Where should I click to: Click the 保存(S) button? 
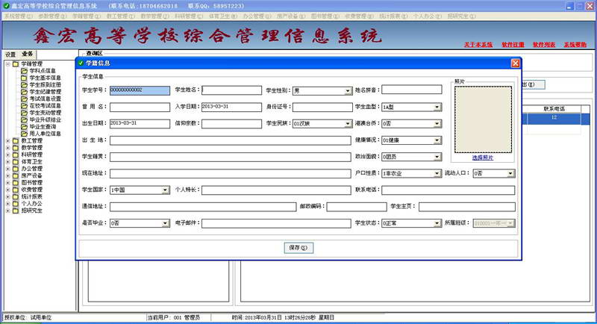(x=298, y=248)
